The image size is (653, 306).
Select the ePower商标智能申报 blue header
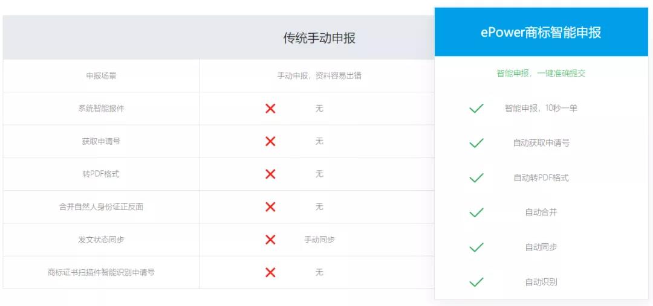coord(541,32)
